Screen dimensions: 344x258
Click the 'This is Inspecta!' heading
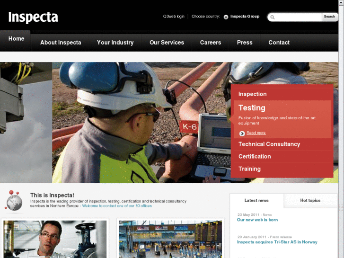pyautogui.click(x=52, y=195)
